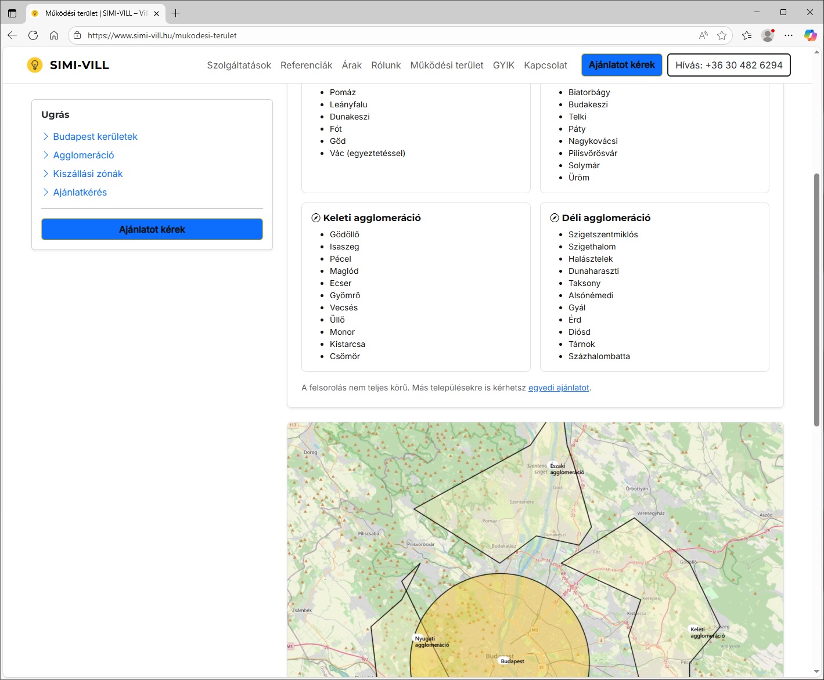Click the browser profile avatar icon
824x680 pixels.
(768, 35)
